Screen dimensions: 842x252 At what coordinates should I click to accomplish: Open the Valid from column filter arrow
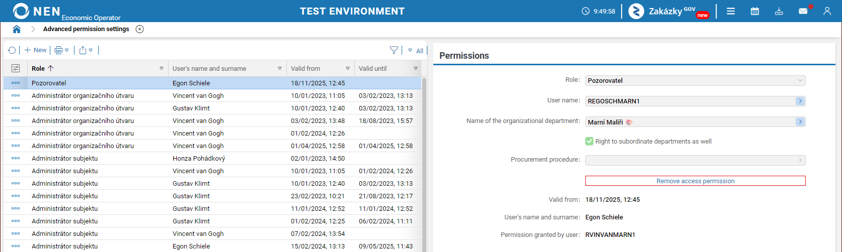tap(348, 68)
